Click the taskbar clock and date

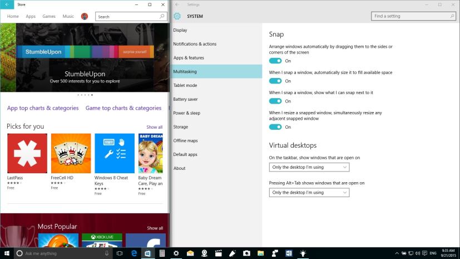pos(448,253)
